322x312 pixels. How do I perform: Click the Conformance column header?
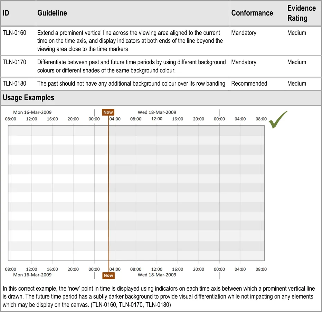[x=252, y=13]
